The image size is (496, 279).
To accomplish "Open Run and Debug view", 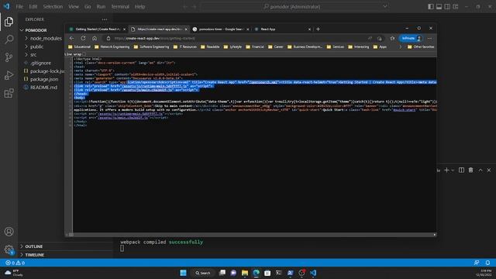I will pos(9,75).
